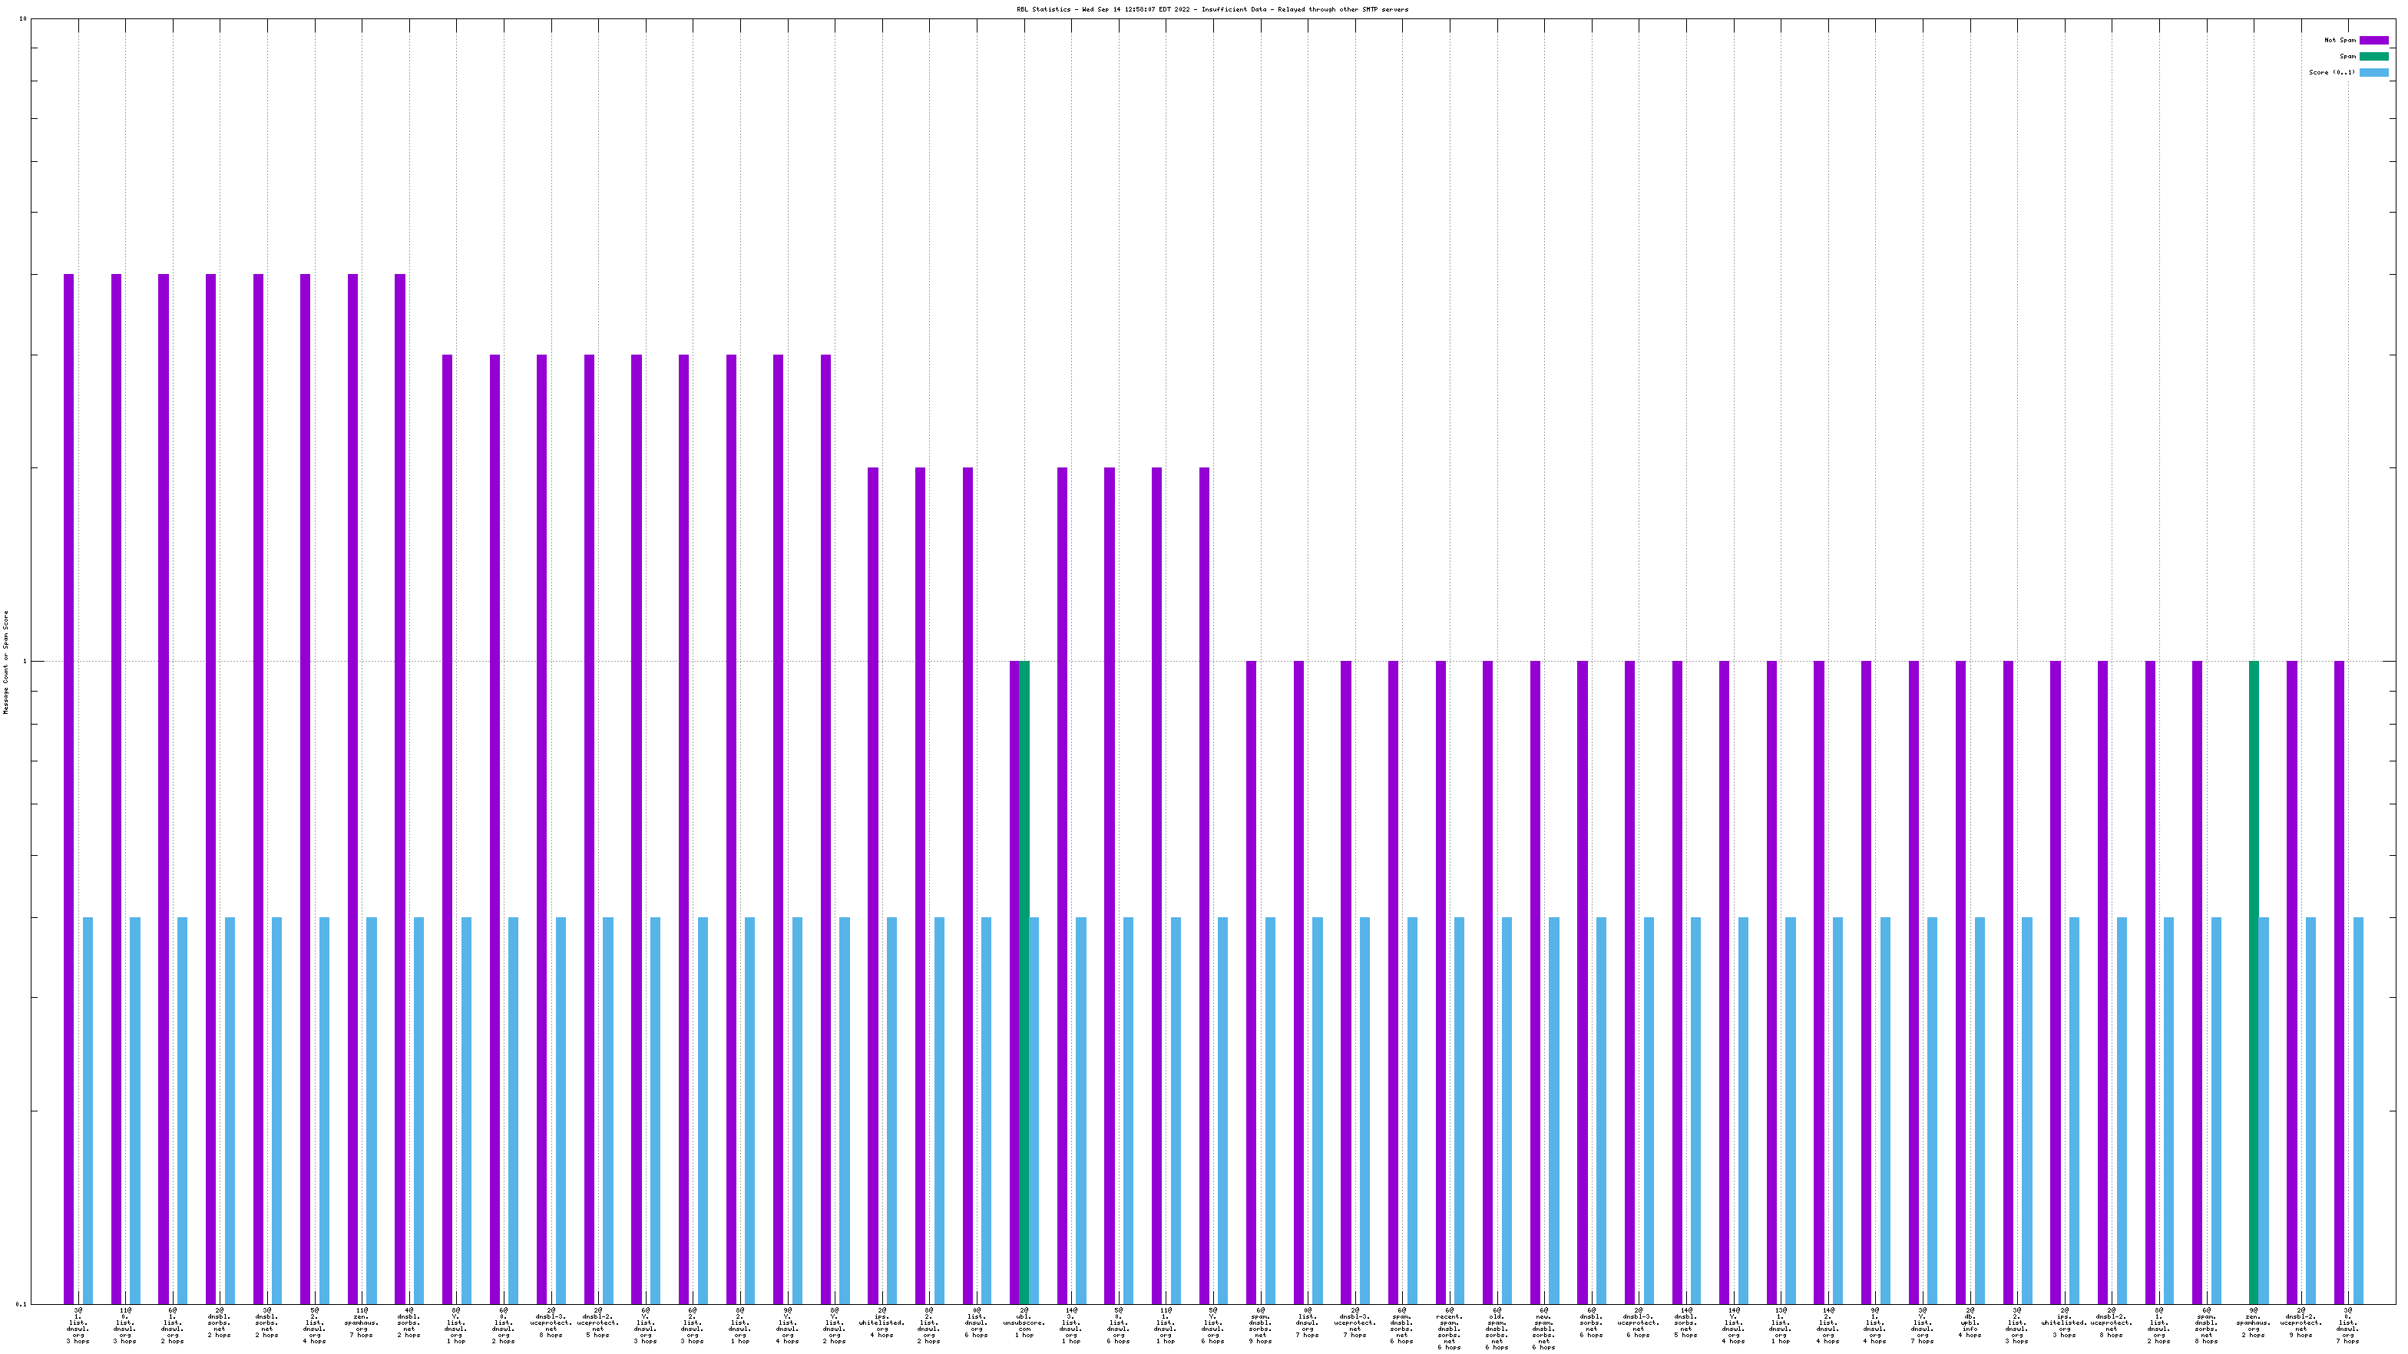
Task: Click the ubl.unsubscore.com 1 hop axis label
Action: coord(1024,1323)
